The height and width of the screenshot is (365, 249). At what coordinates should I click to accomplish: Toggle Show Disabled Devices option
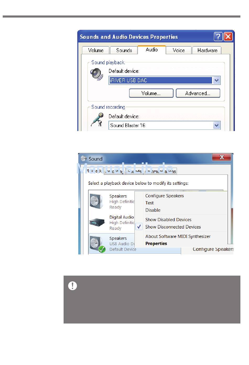[168, 220]
